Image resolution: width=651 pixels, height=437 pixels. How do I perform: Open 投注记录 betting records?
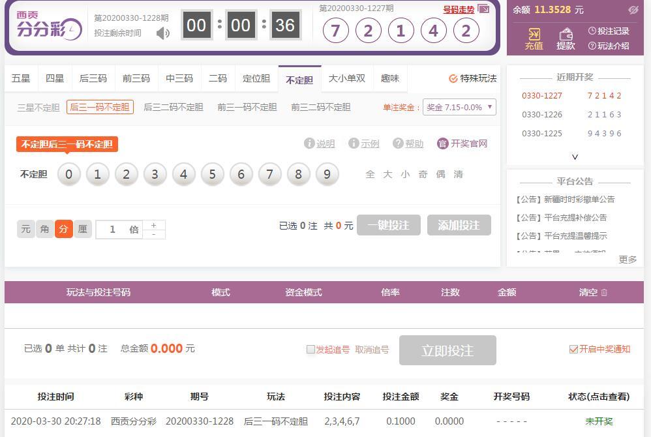coord(609,31)
